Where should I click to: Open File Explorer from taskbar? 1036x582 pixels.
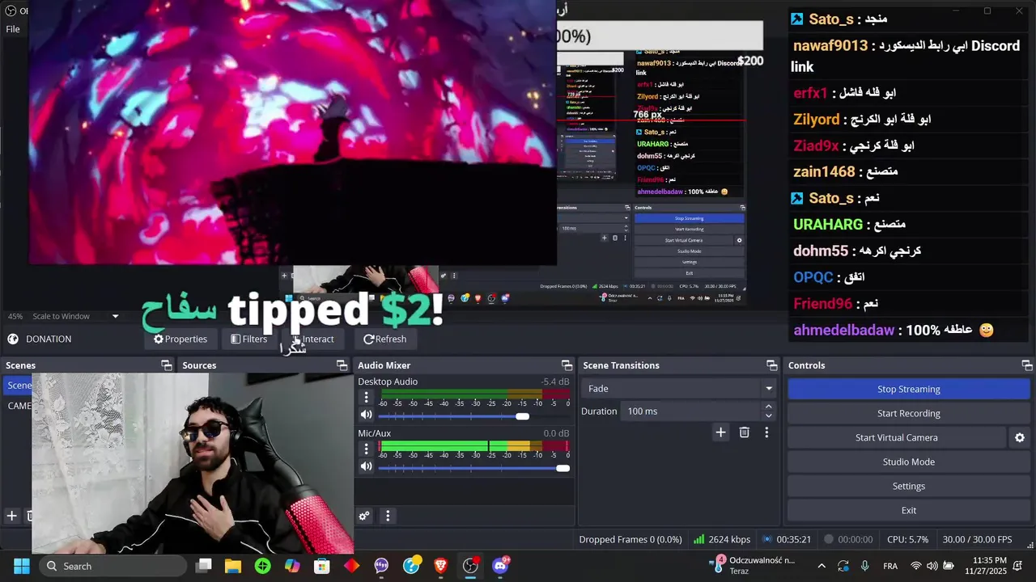click(x=233, y=566)
